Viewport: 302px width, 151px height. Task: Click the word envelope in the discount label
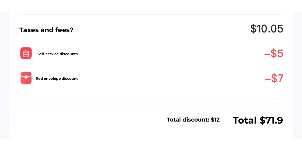coord(52,79)
